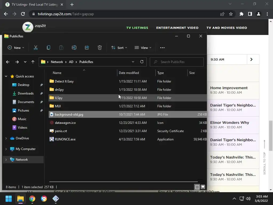Bookmark this page with the star icon

(231, 14)
